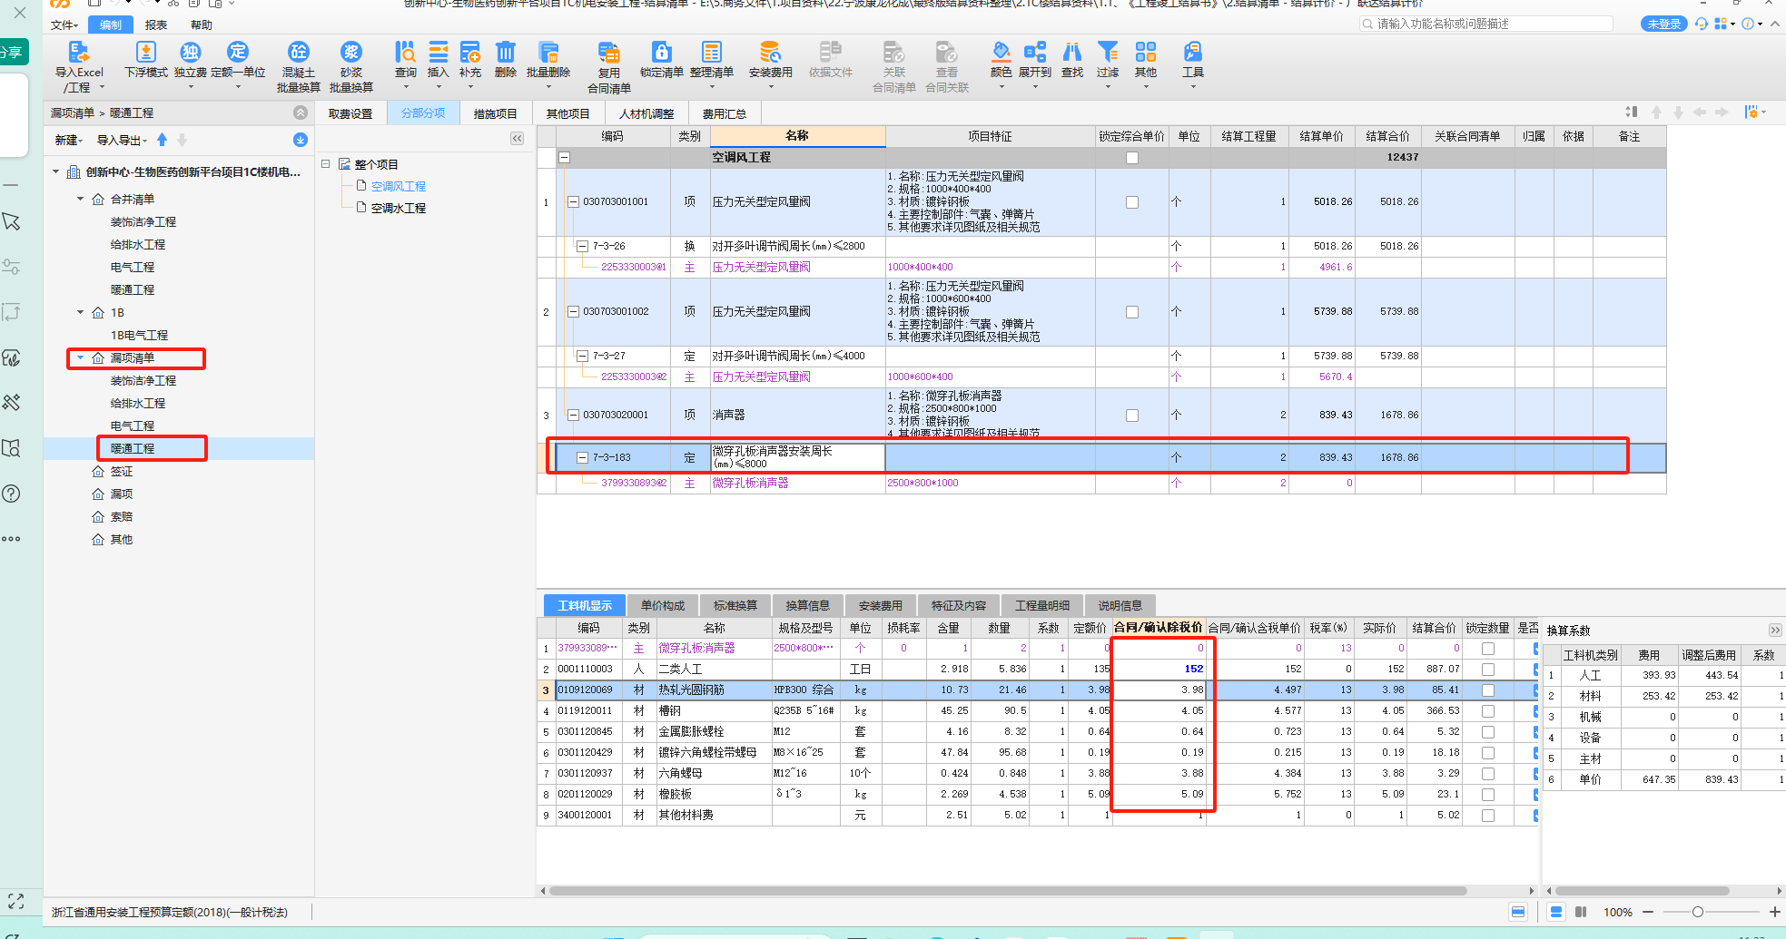Adjust the zoom slider handle in the status bar
1786x939 pixels.
1697,912
